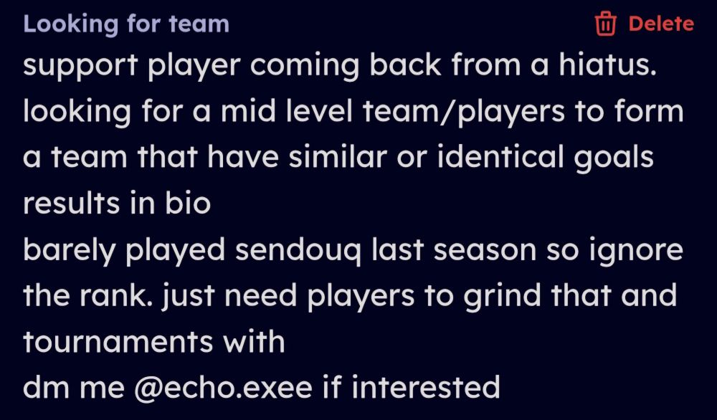This screenshot has width=717, height=420.
Task: Click the word rank in the post
Action: pyautogui.click(x=117, y=295)
